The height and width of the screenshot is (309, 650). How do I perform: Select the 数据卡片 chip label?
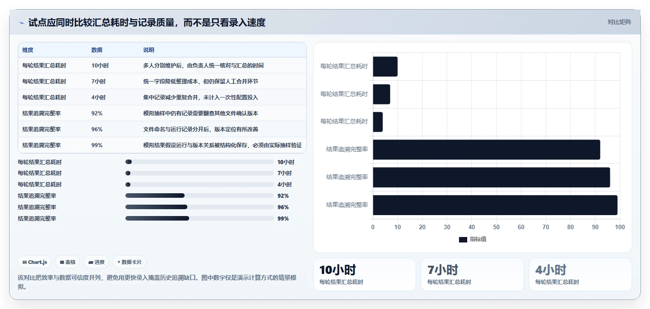[x=132, y=262]
